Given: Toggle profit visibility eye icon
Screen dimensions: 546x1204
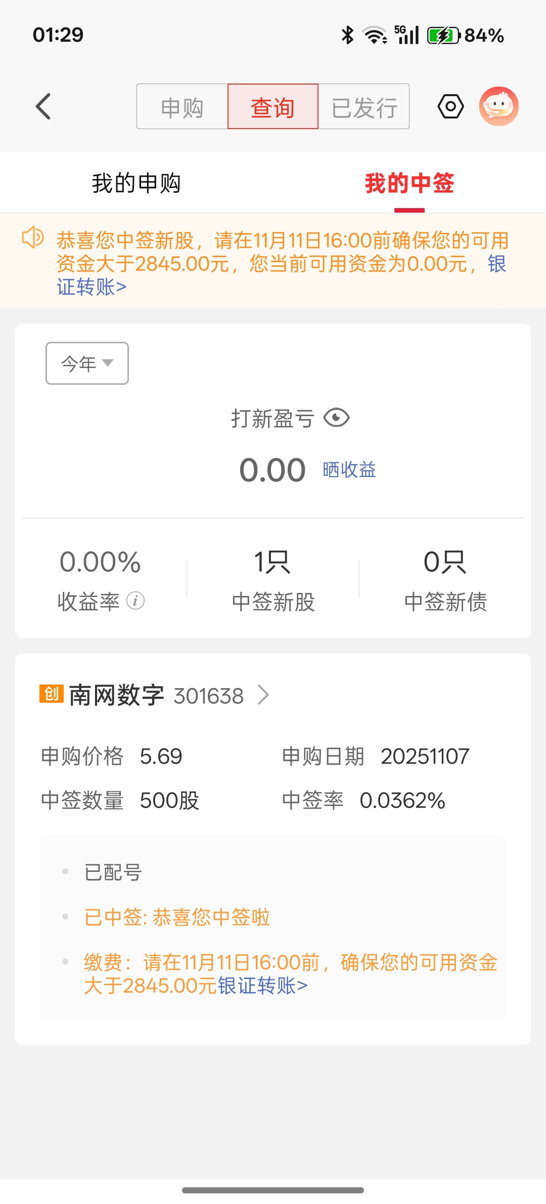Looking at the screenshot, I should coord(337,418).
